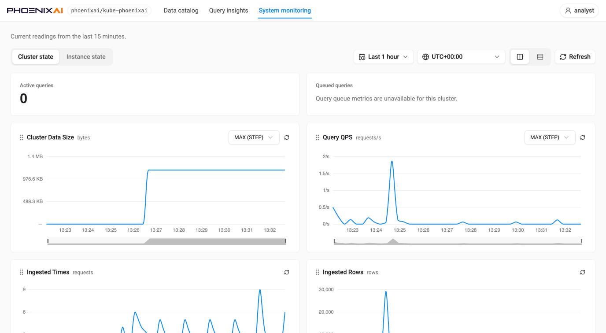Grab the Query QPS drag handle
Screen dimensions: 606x333
pos(318,137)
